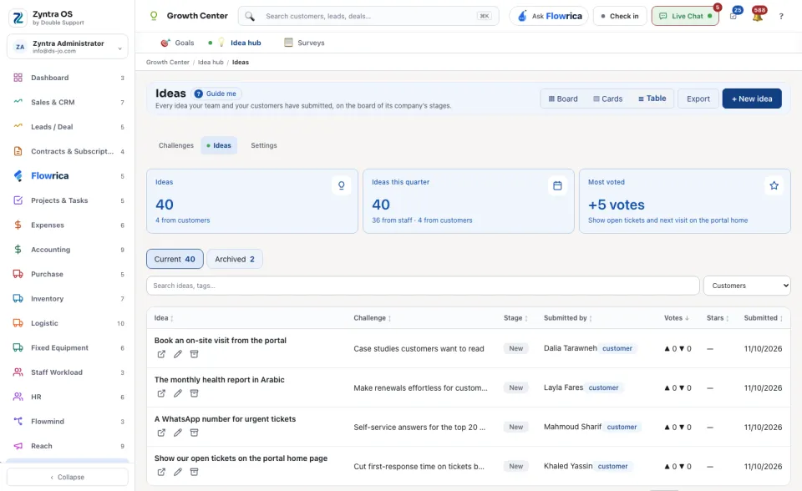Click the Ask Flowrica button
The width and height of the screenshot is (802, 491).
[x=549, y=17]
